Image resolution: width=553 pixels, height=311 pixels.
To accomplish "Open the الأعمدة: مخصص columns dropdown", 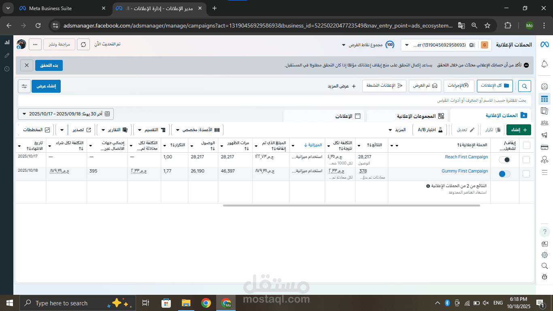I will coord(197,130).
